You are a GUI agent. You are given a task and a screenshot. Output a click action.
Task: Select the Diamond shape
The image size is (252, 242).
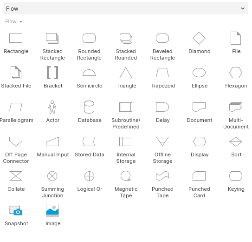click(x=199, y=38)
